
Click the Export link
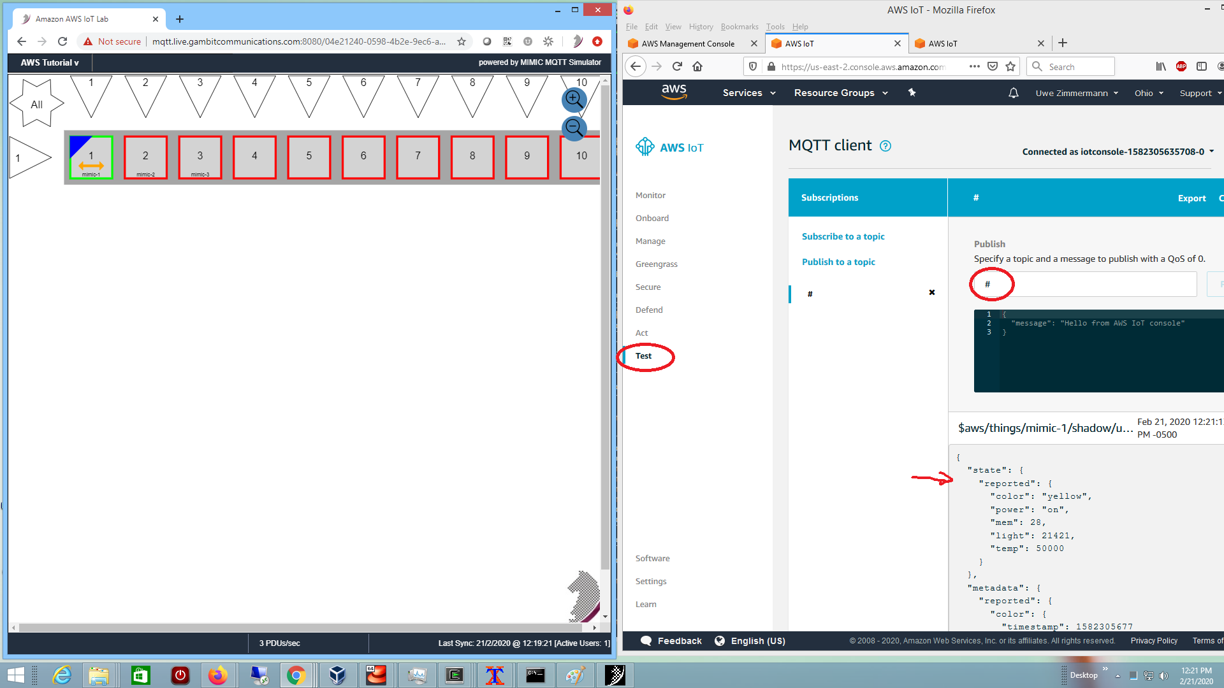click(1191, 198)
